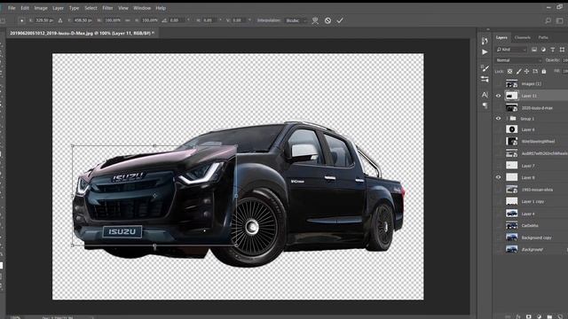Lock all padlock icon
Screen dimensions: 568x319
tap(544, 72)
